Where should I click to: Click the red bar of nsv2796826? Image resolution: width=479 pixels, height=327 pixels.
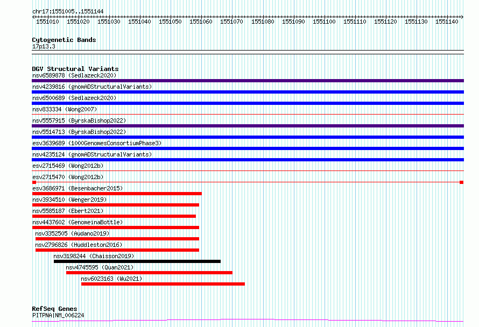[117, 250]
